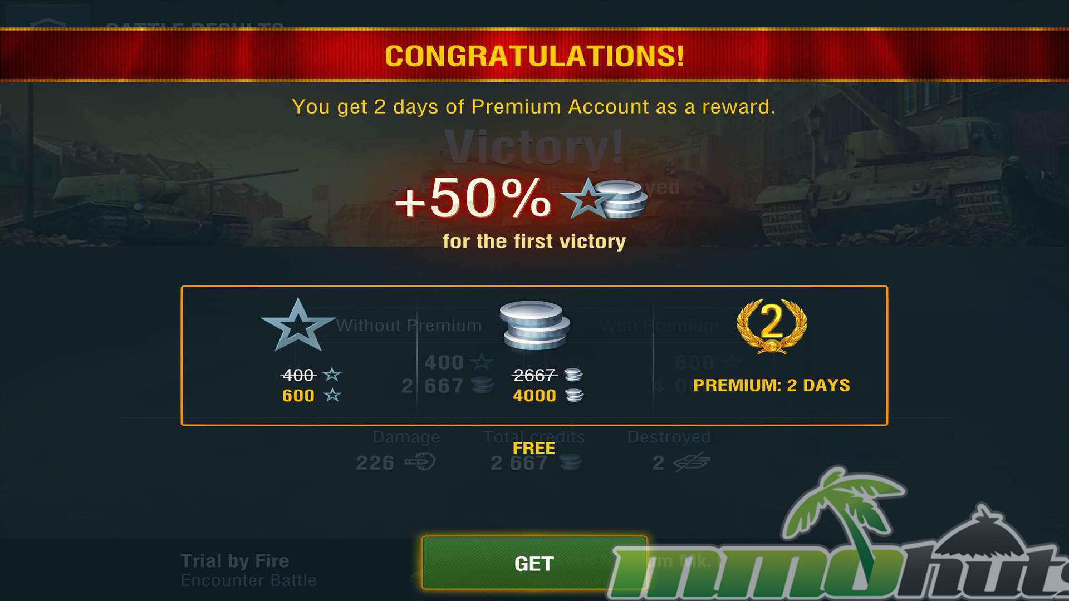
Task: Click the yellow 4000 credits value
Action: coord(534,396)
